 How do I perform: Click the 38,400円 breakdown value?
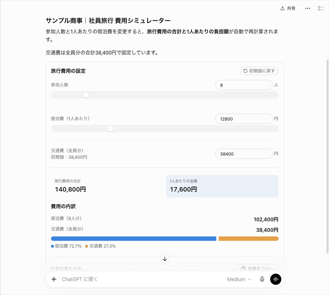click(x=267, y=230)
